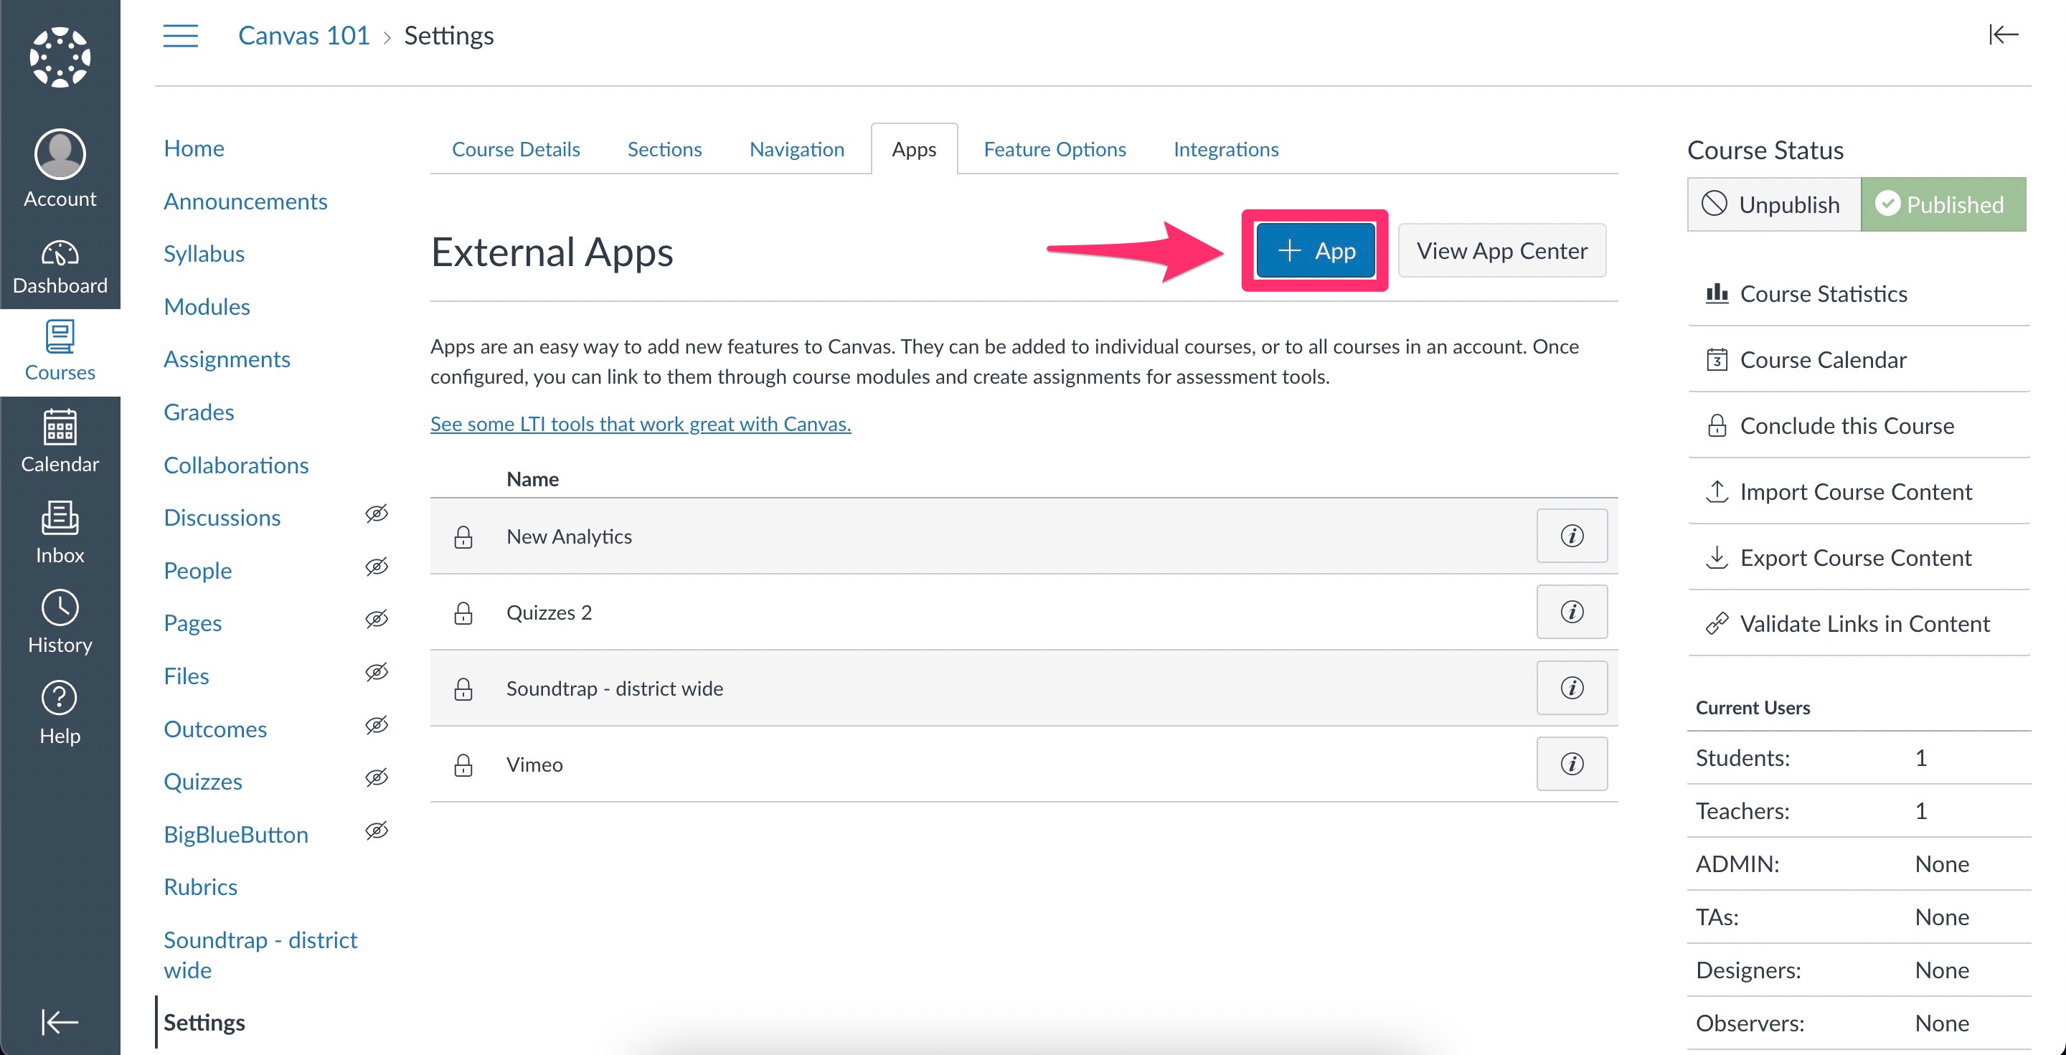The height and width of the screenshot is (1055, 2066).
Task: Toggle visibility of the Discussions nav item
Action: click(377, 514)
